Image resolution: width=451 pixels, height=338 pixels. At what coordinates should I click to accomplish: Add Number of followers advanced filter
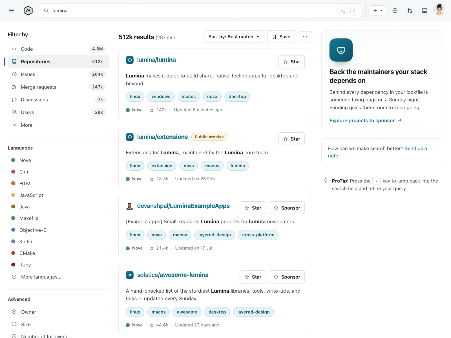39,336
